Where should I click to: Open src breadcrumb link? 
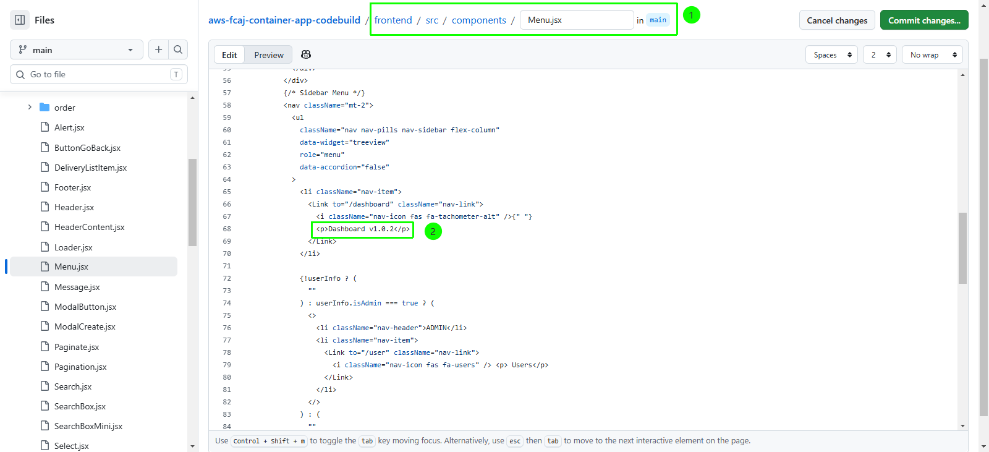tap(432, 20)
